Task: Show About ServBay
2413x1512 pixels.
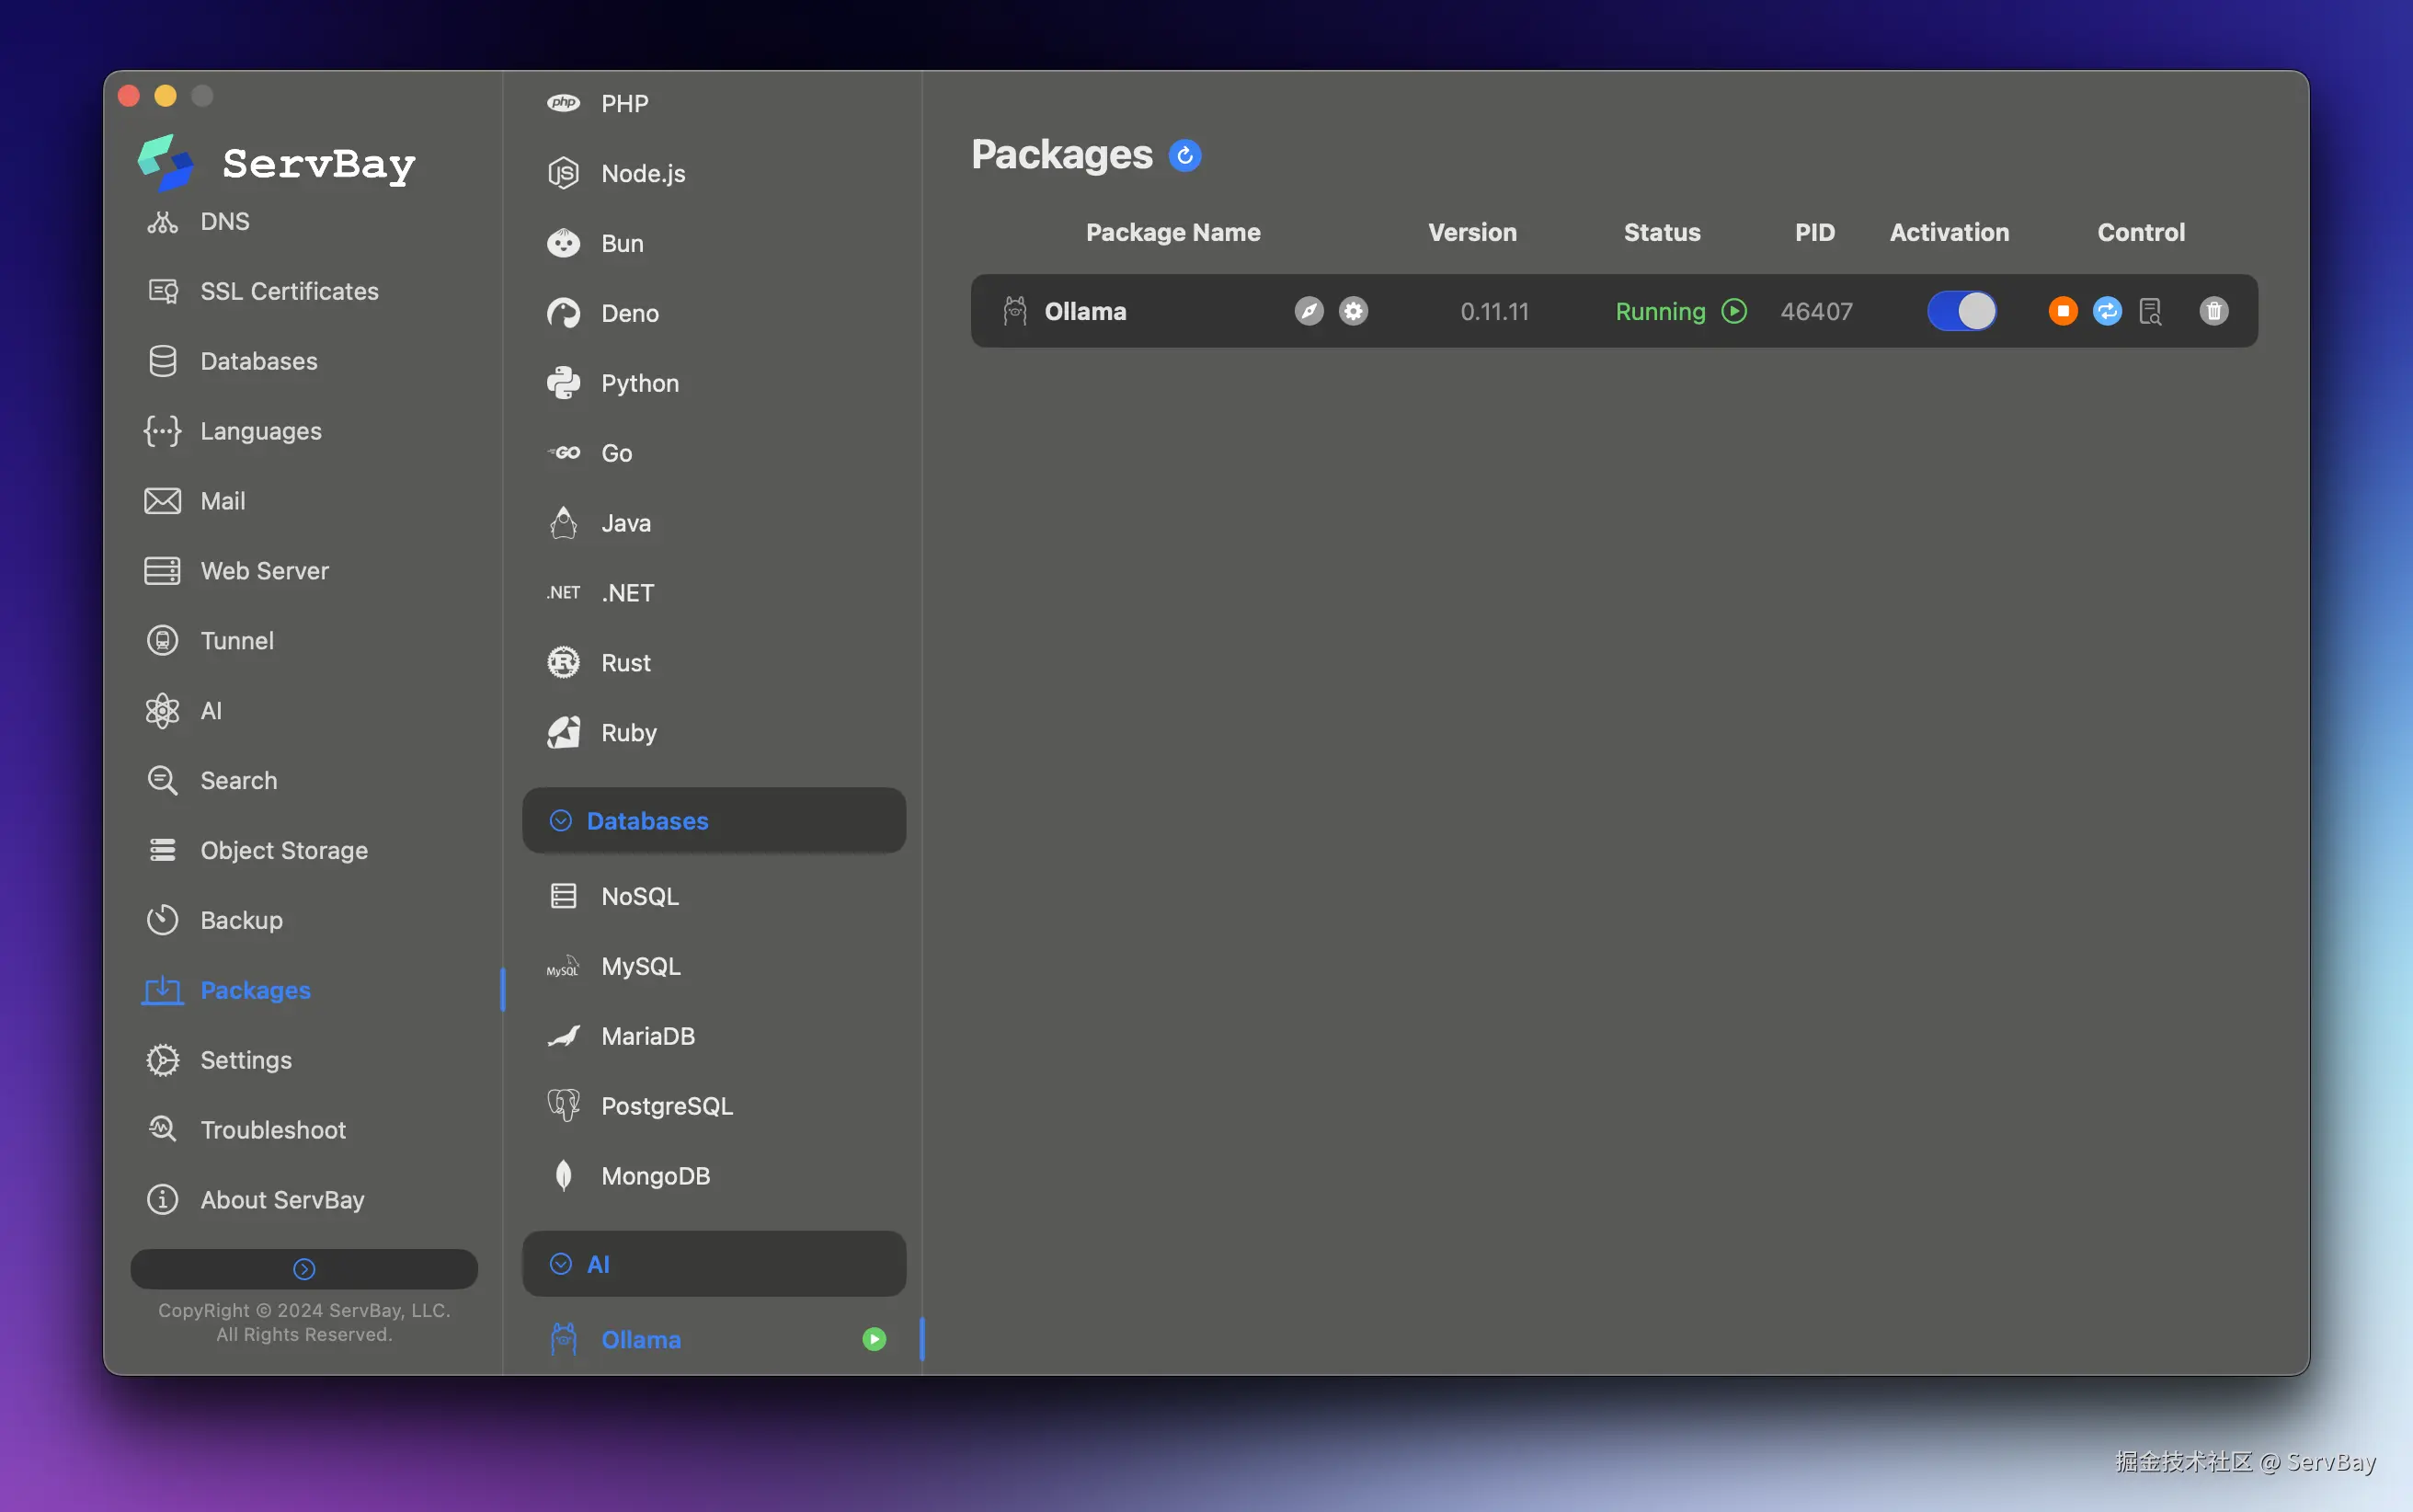Action: 280,1200
